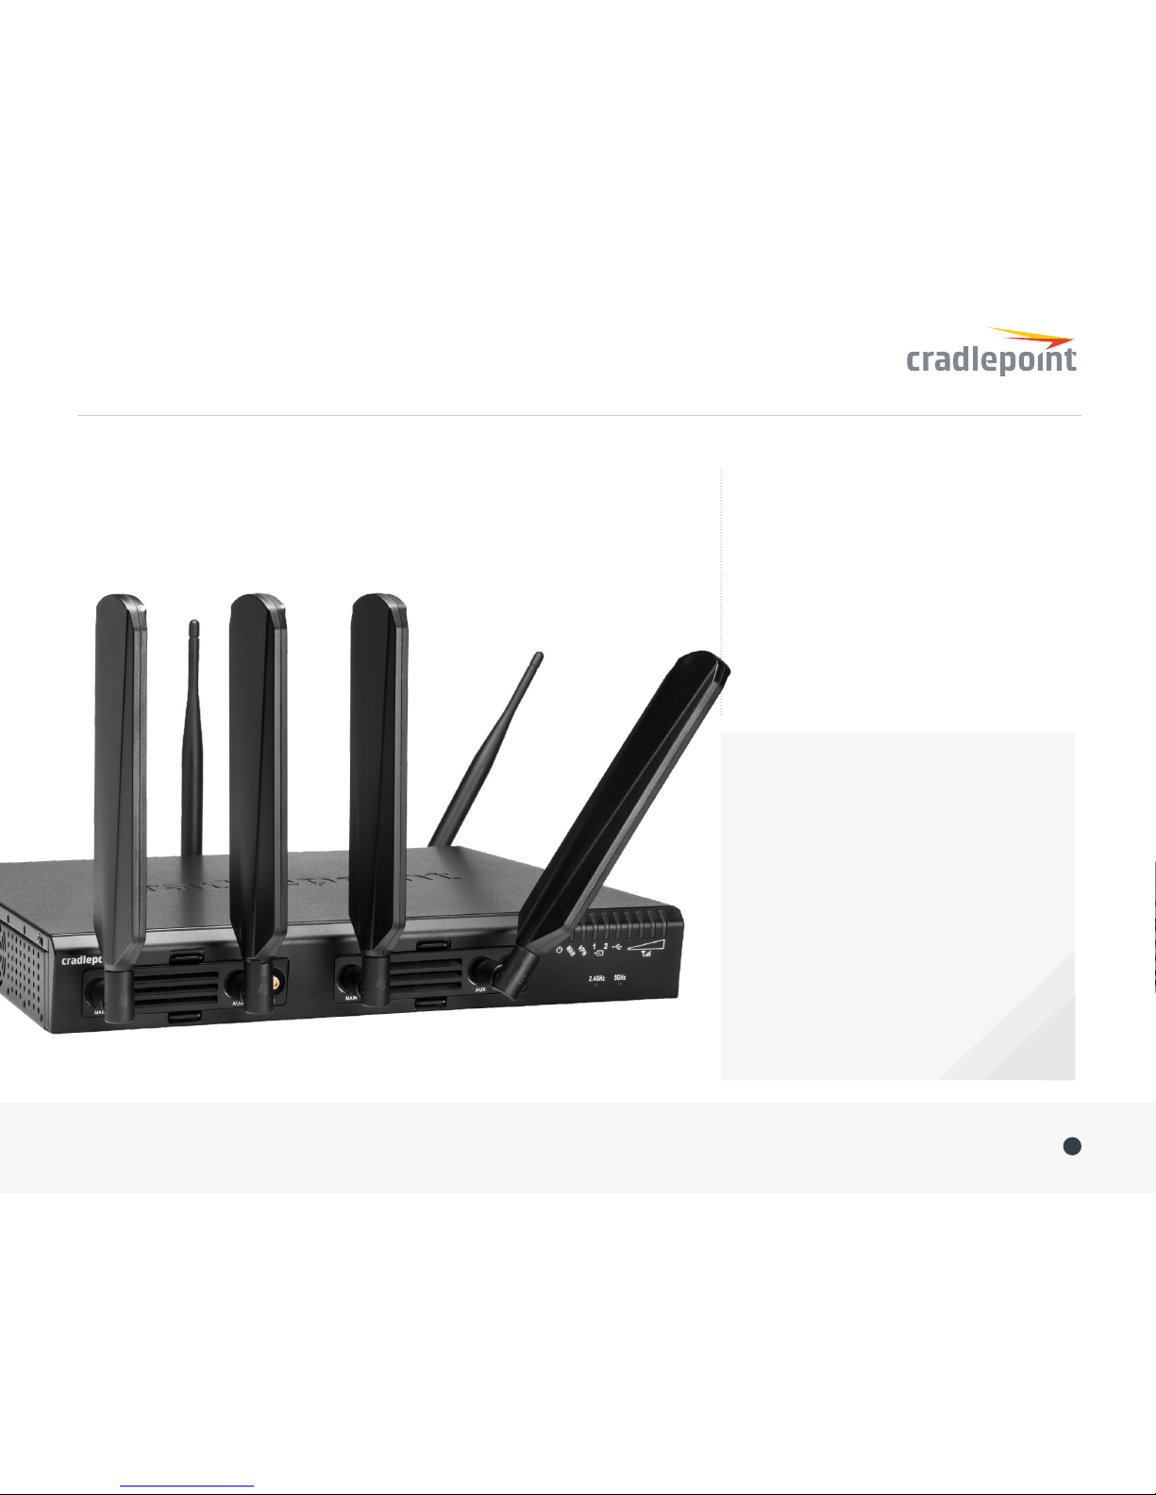1156x1495 pixels.
Task: Click the underlined link at page bottom
Action: (187, 1486)
